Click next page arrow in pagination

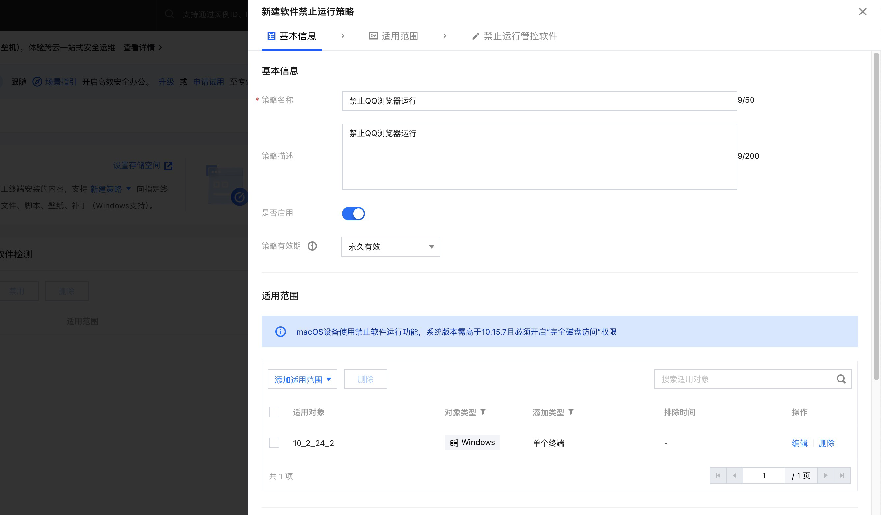click(825, 475)
